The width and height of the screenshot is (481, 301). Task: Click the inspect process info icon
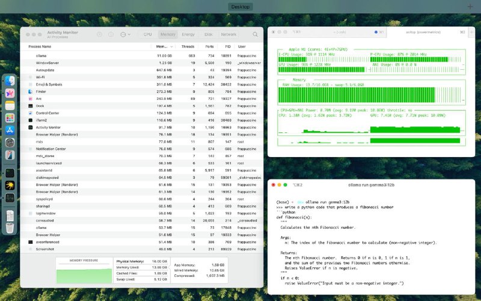[111, 34]
